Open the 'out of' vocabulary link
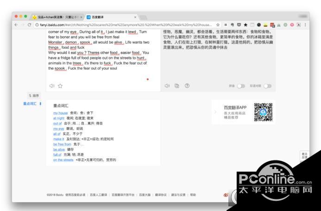Viewport: 321px width, 211px height. point(57,123)
